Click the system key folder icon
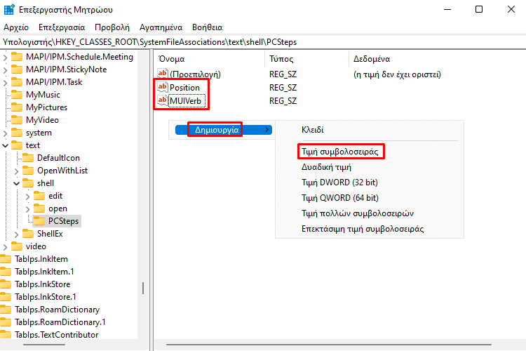526x351 pixels. tap(17, 133)
